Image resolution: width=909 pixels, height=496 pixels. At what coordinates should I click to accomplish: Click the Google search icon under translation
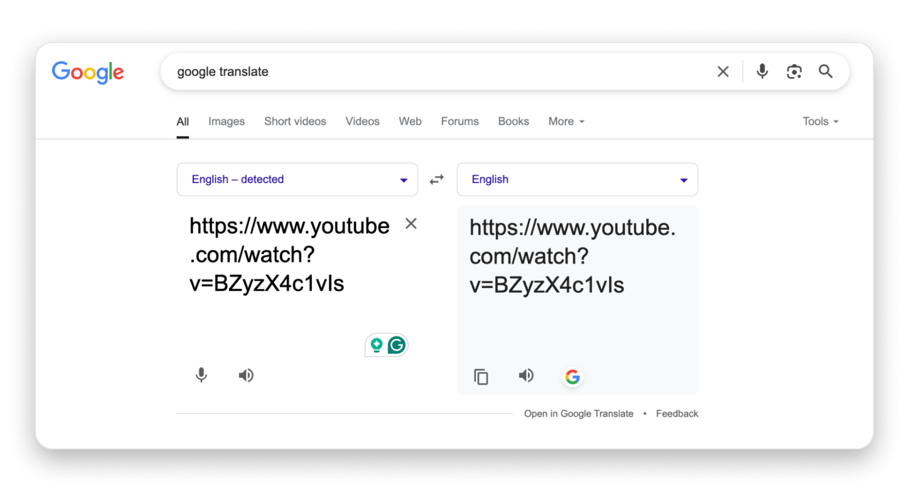coord(572,377)
